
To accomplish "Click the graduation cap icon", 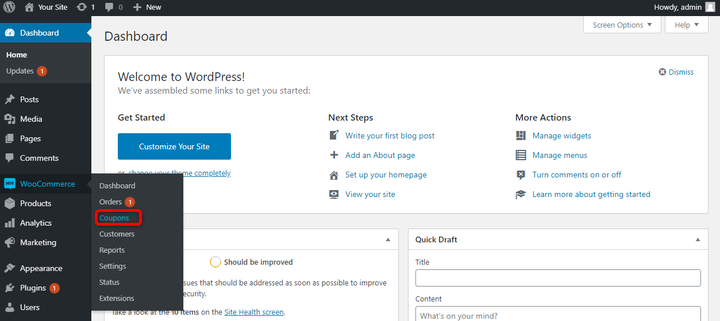I will tap(521, 194).
